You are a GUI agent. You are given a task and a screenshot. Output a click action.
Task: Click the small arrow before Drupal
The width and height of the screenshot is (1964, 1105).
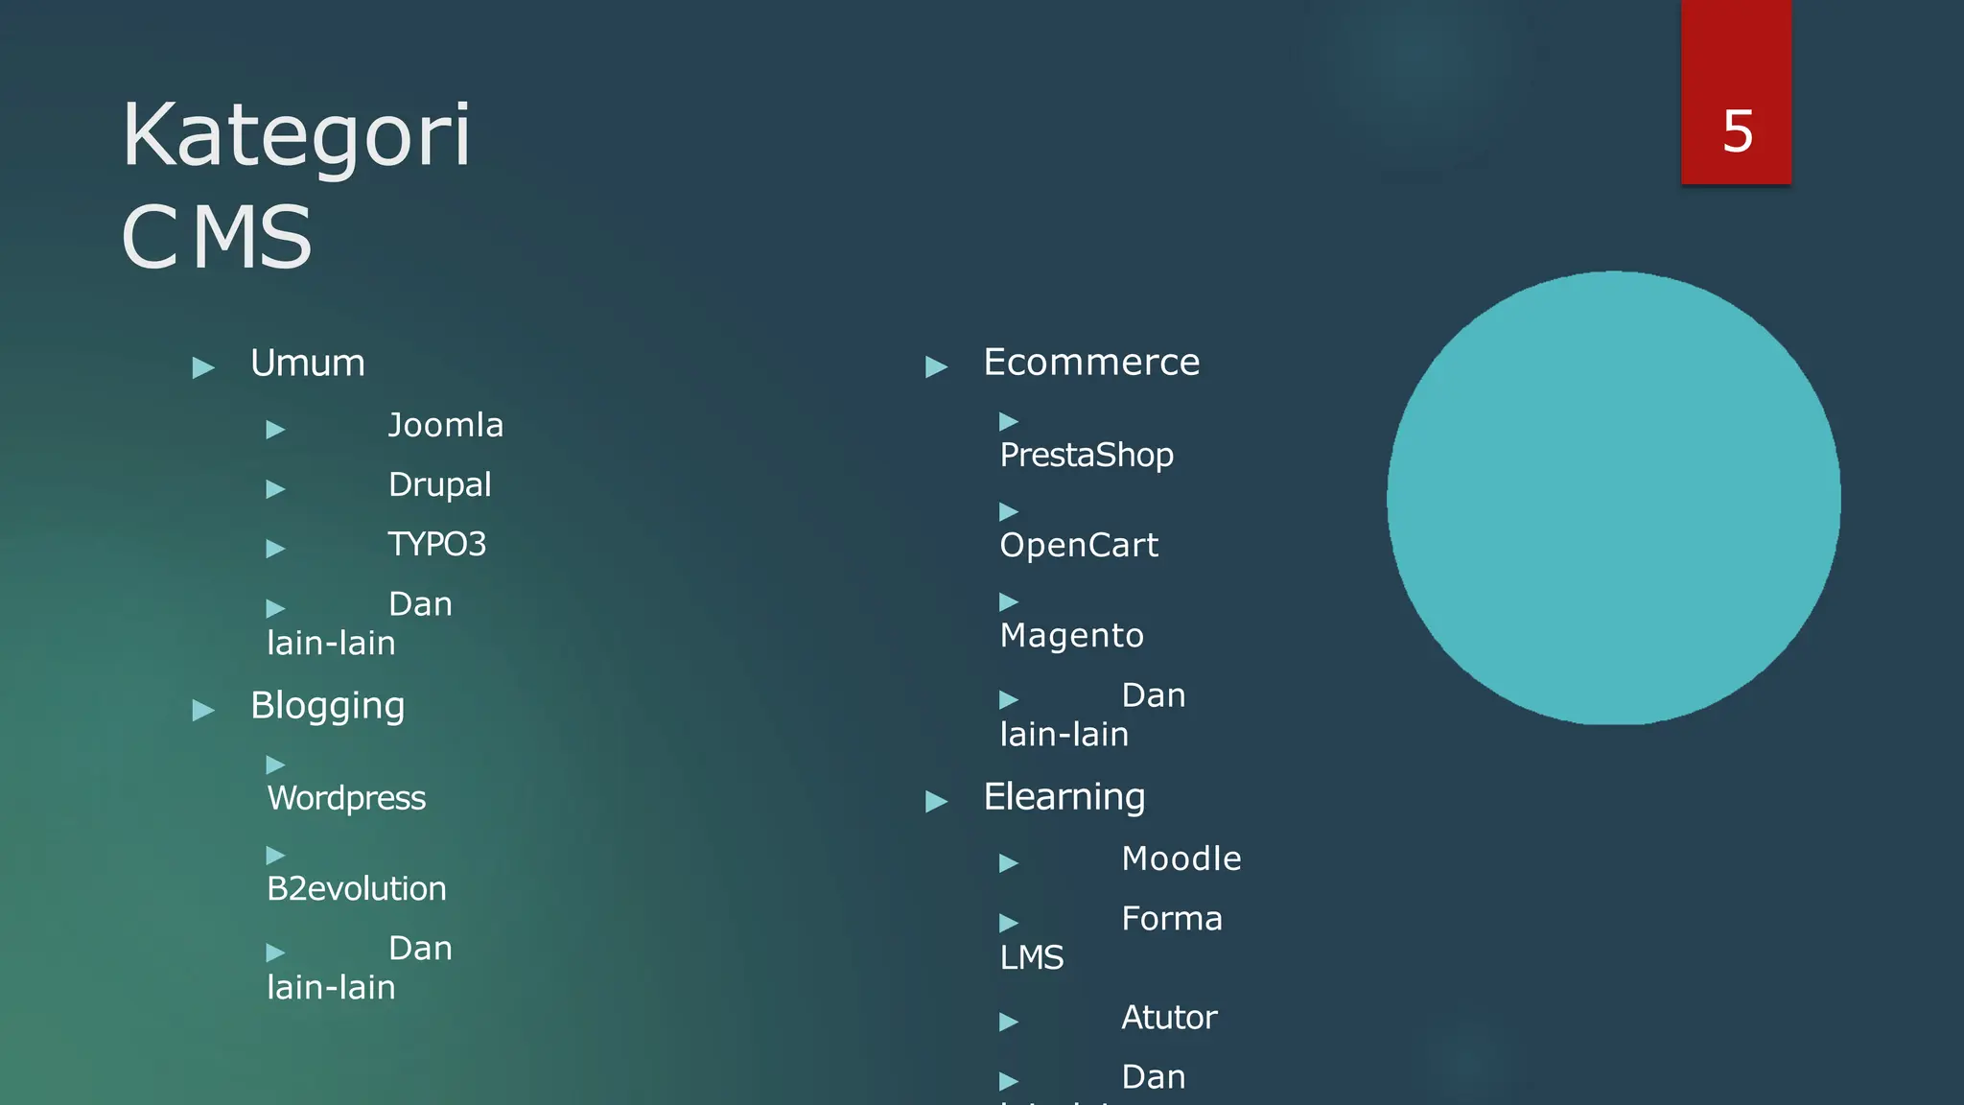276,489
